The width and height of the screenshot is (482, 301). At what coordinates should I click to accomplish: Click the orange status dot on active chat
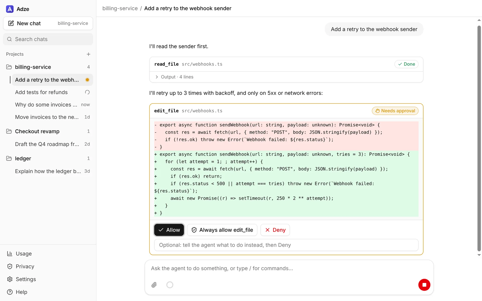[x=87, y=80]
